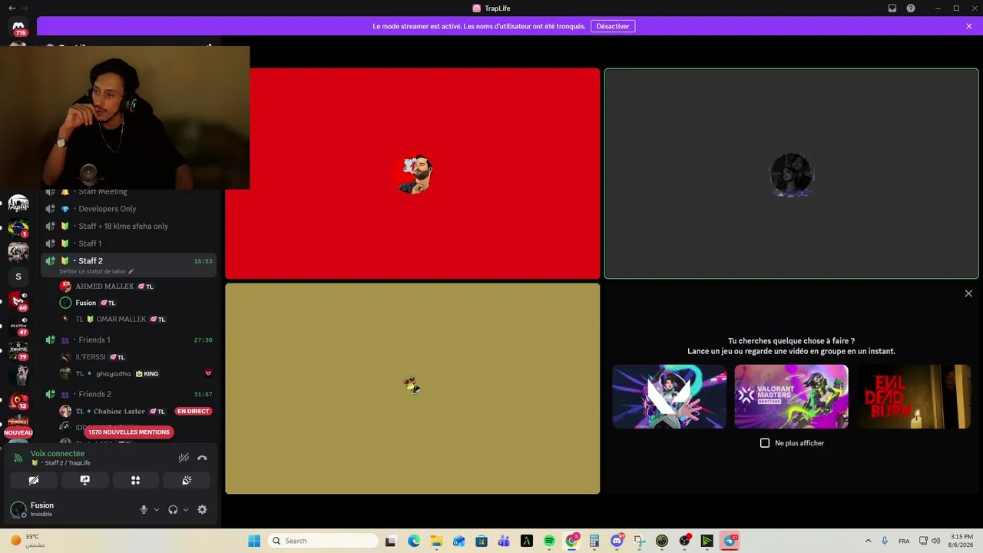
Task: Select the Staff 2 voice channel
Action: pyautogui.click(x=128, y=265)
